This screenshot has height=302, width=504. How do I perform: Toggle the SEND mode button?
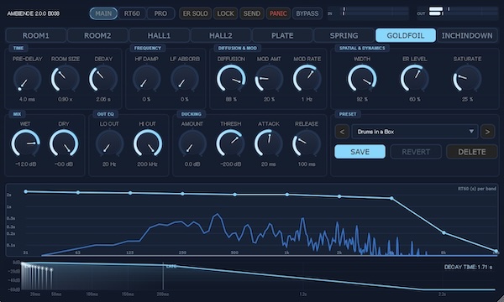tap(252, 13)
